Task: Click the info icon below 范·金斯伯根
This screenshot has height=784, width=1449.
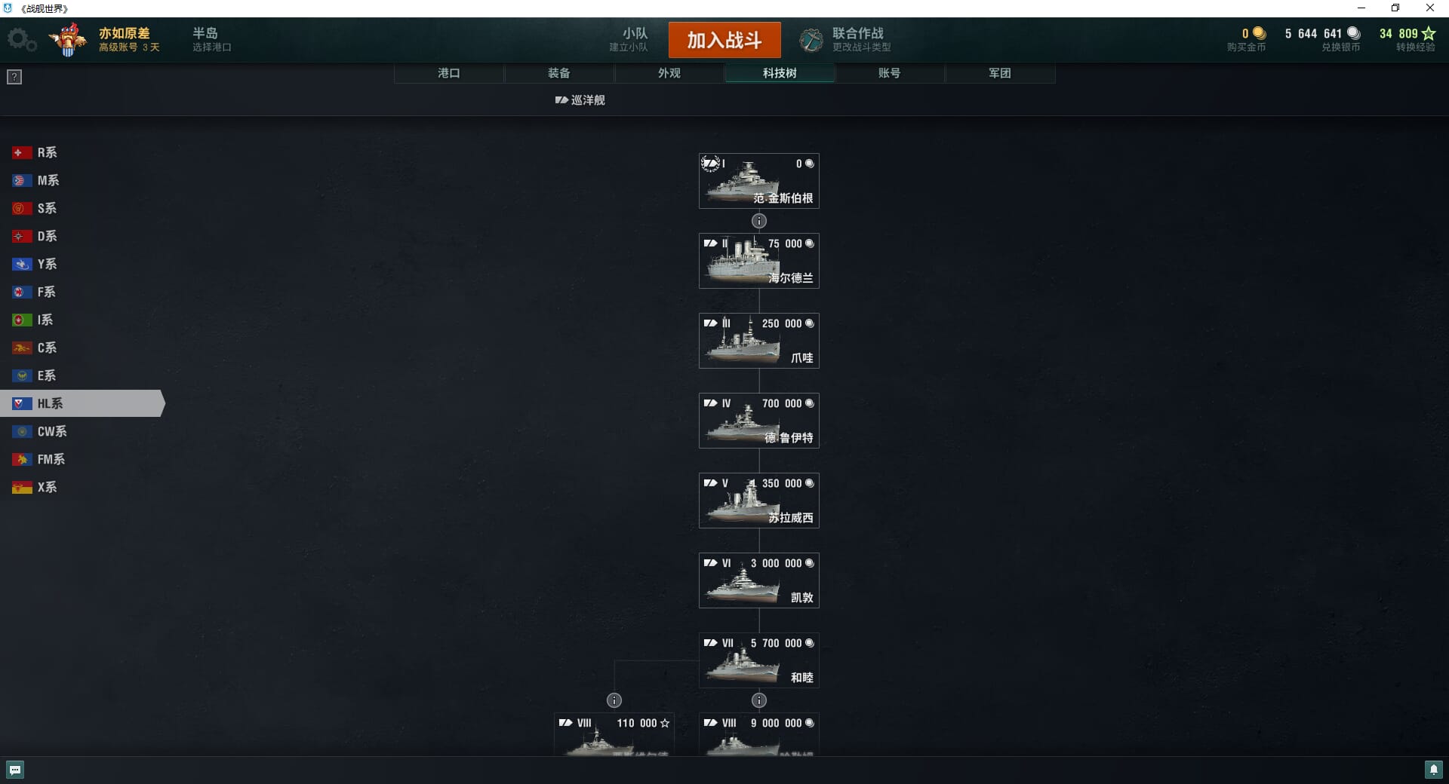Action: pos(759,221)
